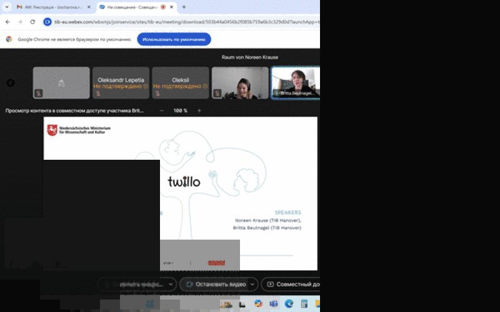Select the first avatar participant thumbnail
The height and width of the screenshot is (312, 500).
pyautogui.click(x=61, y=83)
